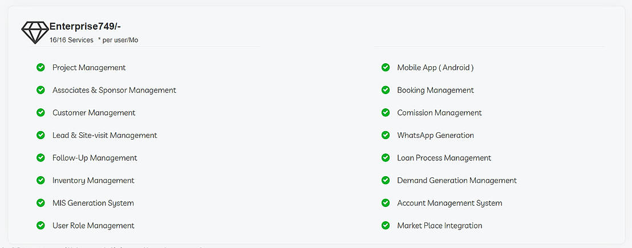Click check icon beside MIS Generation System

point(40,202)
